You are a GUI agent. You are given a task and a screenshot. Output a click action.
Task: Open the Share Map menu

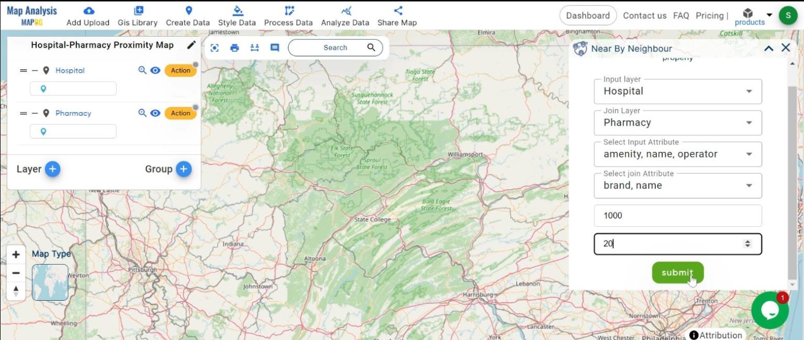coord(397,16)
